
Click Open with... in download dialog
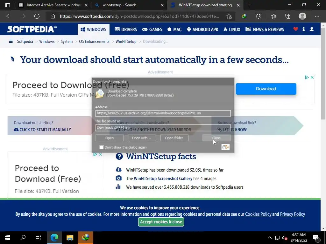(142, 138)
